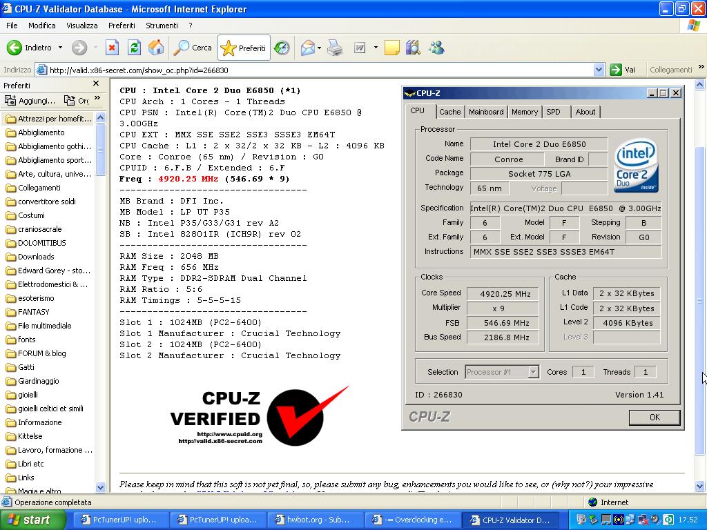Click the mail envelope toolbar icon

(307, 48)
